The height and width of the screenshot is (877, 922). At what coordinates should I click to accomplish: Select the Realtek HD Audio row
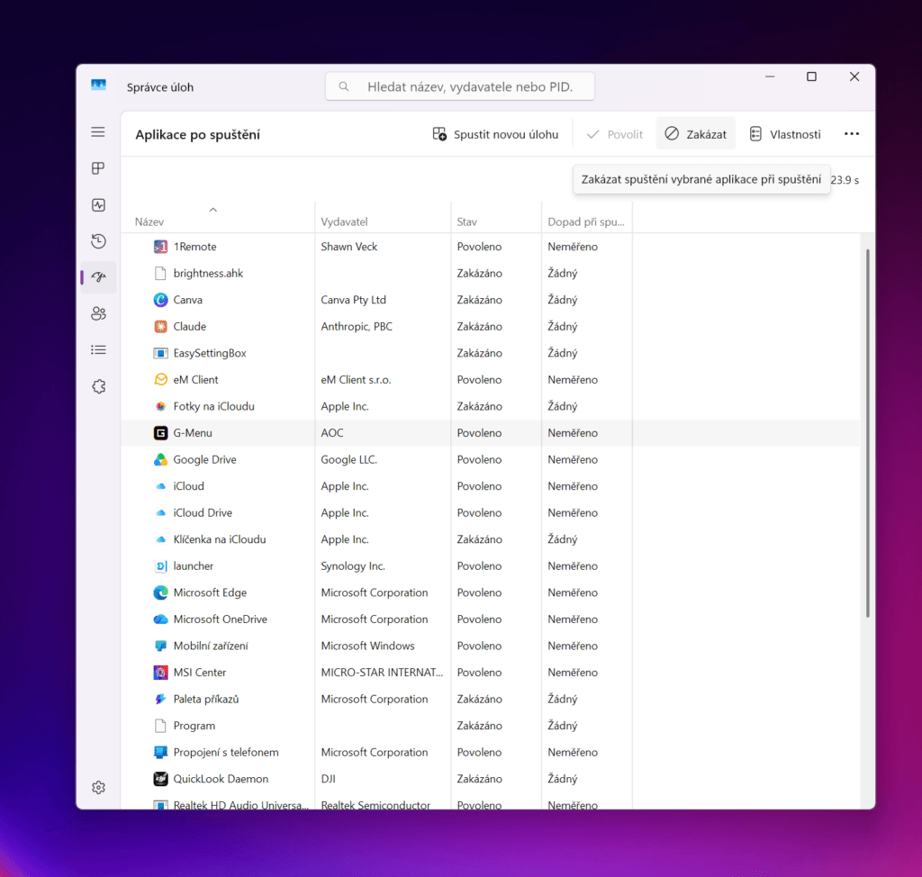491,802
